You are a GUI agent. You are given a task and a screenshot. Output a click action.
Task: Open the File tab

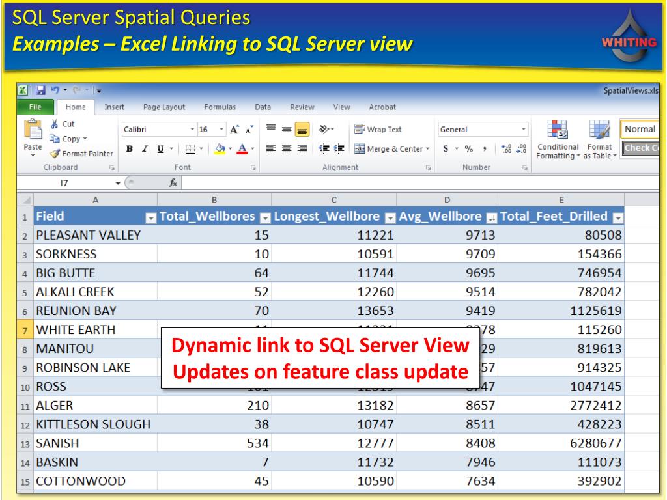[35, 107]
